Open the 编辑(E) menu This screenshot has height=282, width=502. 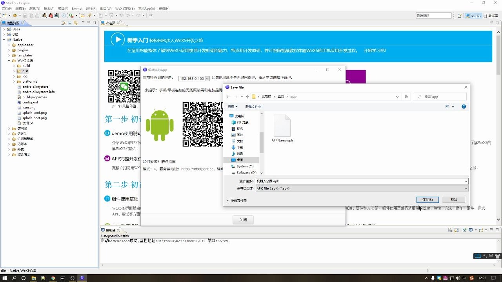point(20,8)
